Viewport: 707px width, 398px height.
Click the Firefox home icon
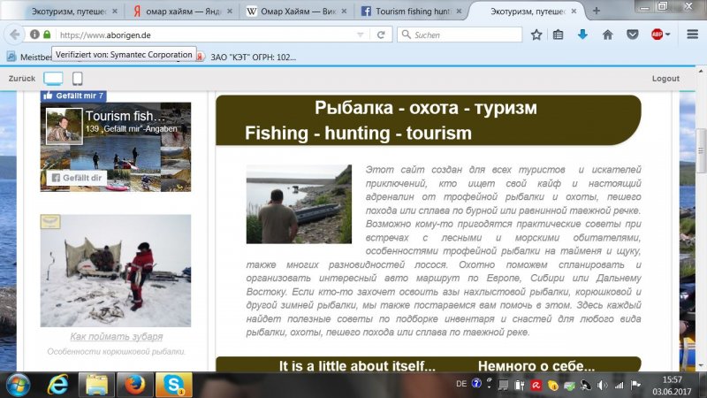(607, 34)
